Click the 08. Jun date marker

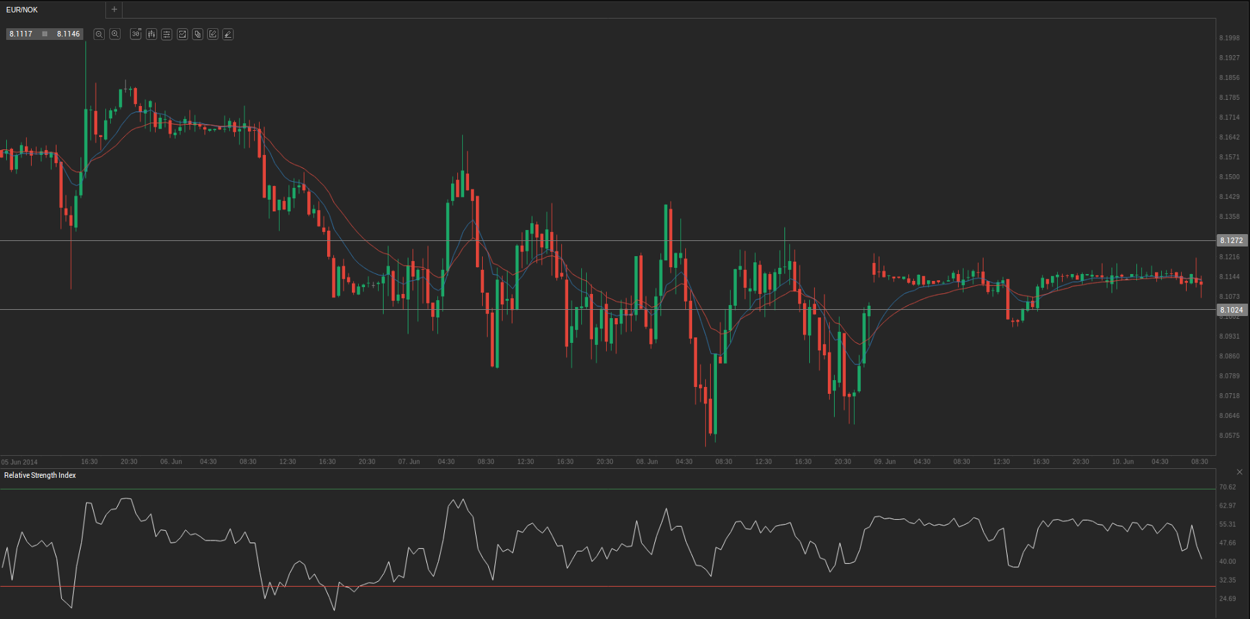point(647,461)
